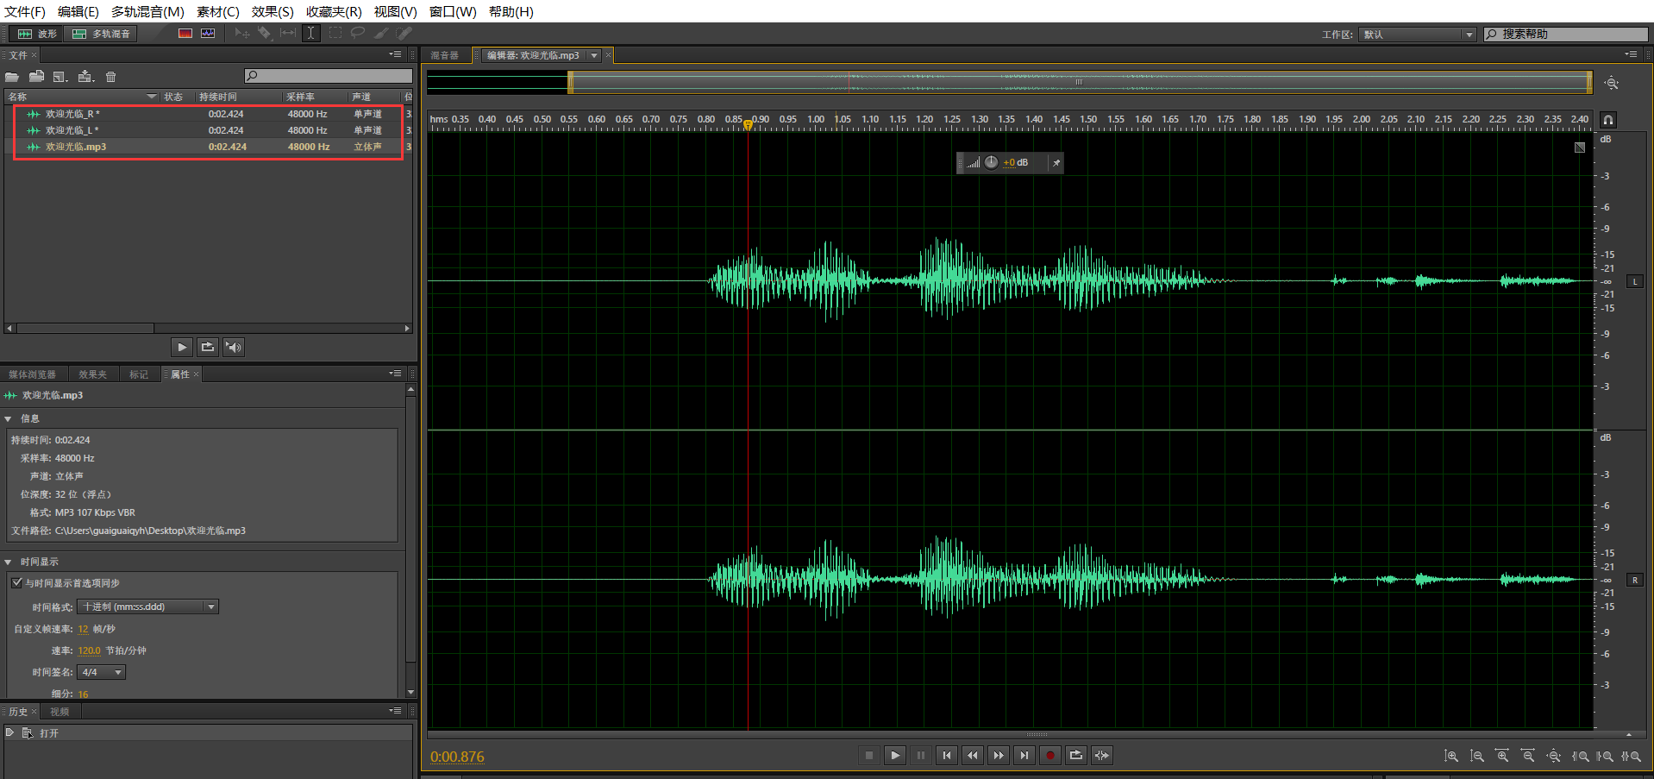1654x779 pixels.
Task: Toggle Skip Selection in transport
Action: pyautogui.click(x=1102, y=756)
